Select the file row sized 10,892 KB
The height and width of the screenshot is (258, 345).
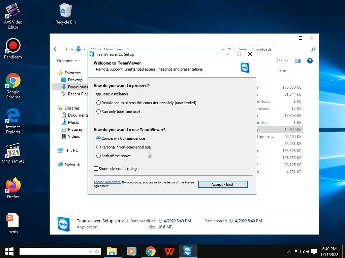point(280,129)
